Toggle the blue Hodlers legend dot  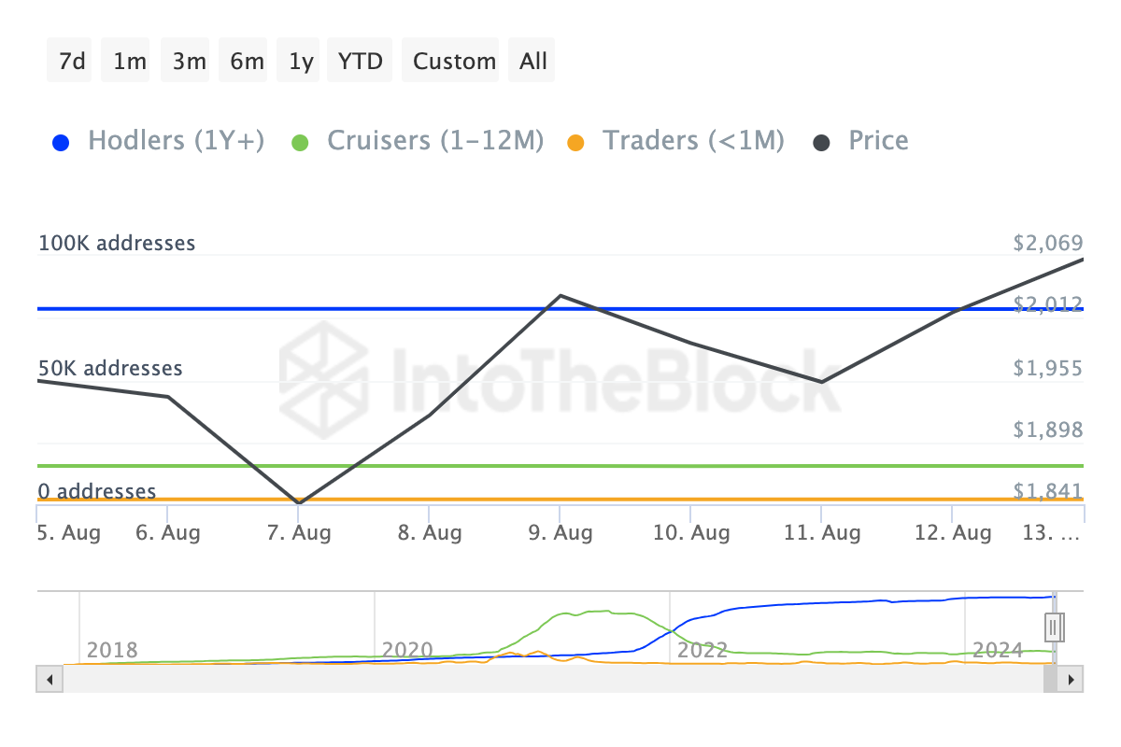point(60,143)
